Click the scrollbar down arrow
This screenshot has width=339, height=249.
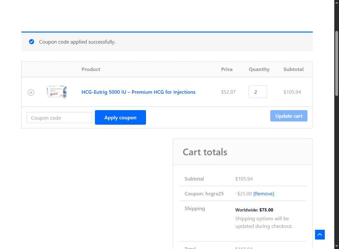click(336, 246)
